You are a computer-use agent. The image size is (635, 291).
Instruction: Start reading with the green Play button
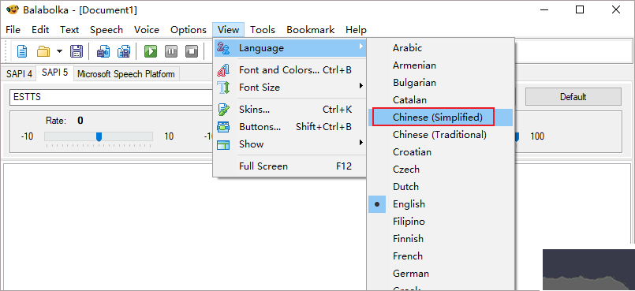tap(151, 51)
